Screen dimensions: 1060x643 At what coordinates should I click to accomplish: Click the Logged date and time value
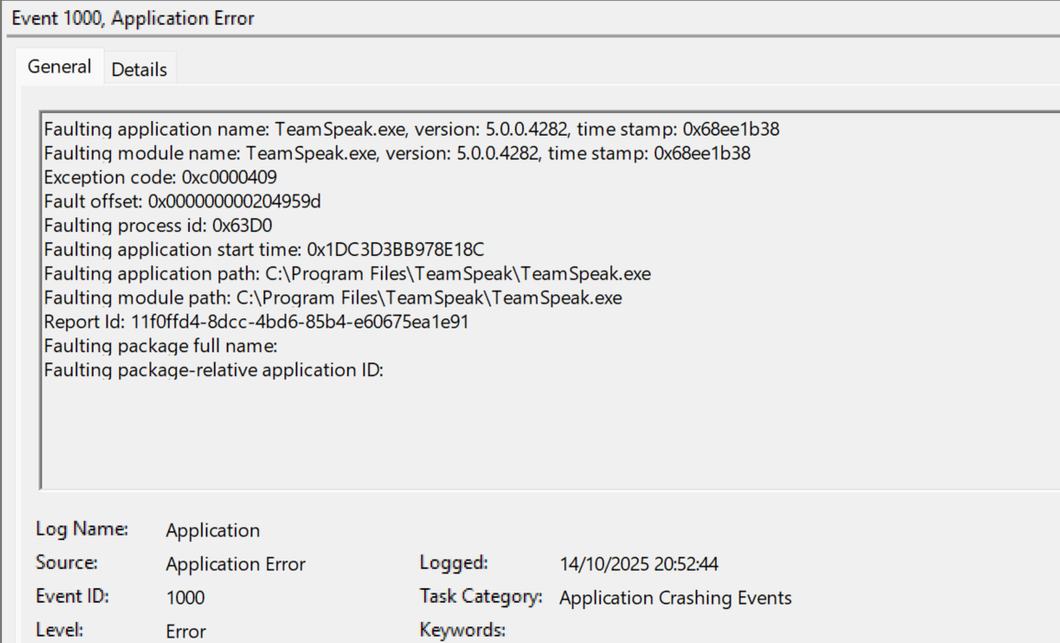[x=639, y=564]
